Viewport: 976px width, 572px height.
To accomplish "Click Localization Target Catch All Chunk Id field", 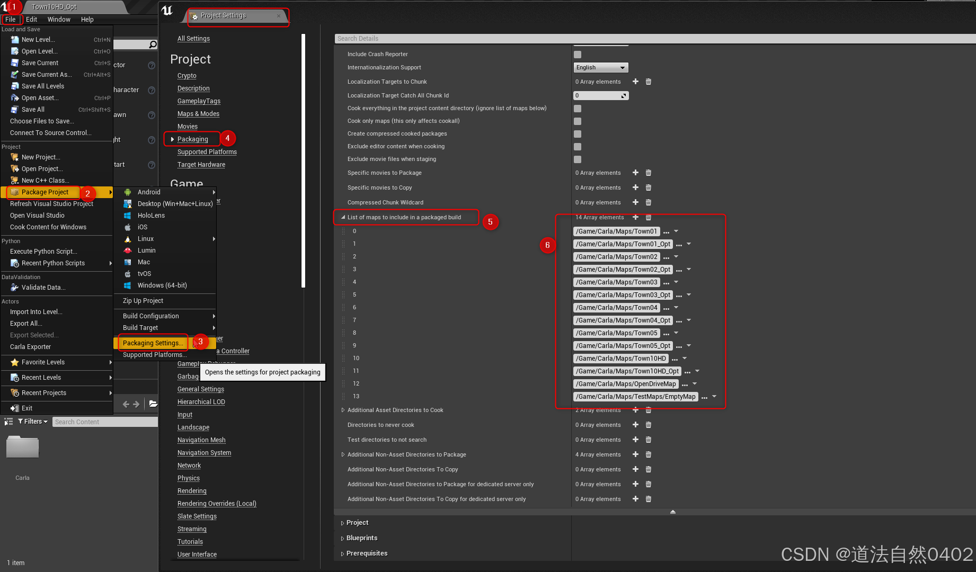I will click(601, 96).
